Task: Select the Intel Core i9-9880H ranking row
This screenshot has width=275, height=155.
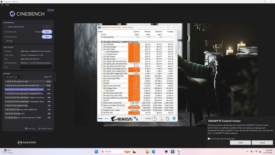Action: click(x=28, y=110)
